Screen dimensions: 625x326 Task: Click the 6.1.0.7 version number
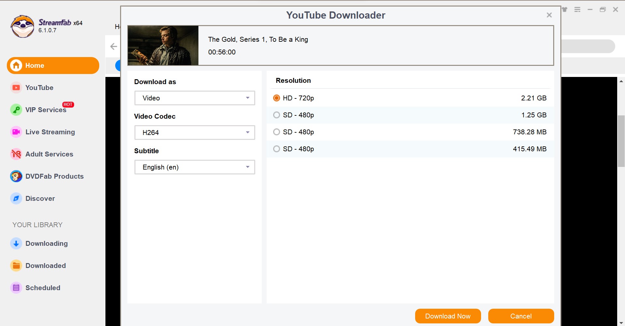(47, 30)
